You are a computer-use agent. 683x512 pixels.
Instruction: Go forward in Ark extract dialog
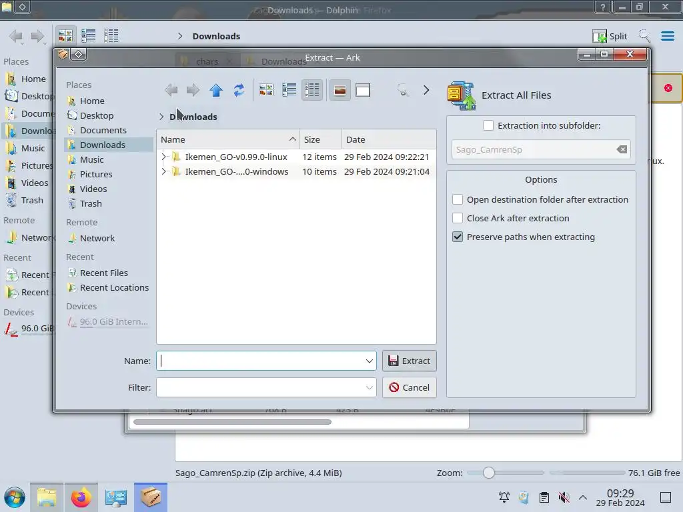[193, 90]
